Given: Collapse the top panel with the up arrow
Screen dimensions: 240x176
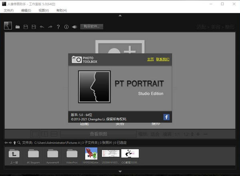Looking at the screenshot, I should click(120, 16).
